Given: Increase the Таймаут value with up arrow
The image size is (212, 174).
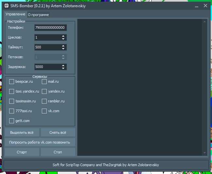Looking at the screenshot, I should click(x=63, y=46).
